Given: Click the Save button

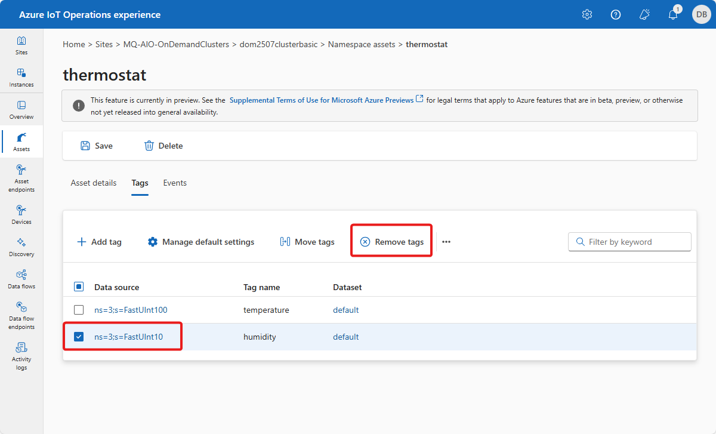Looking at the screenshot, I should [97, 146].
